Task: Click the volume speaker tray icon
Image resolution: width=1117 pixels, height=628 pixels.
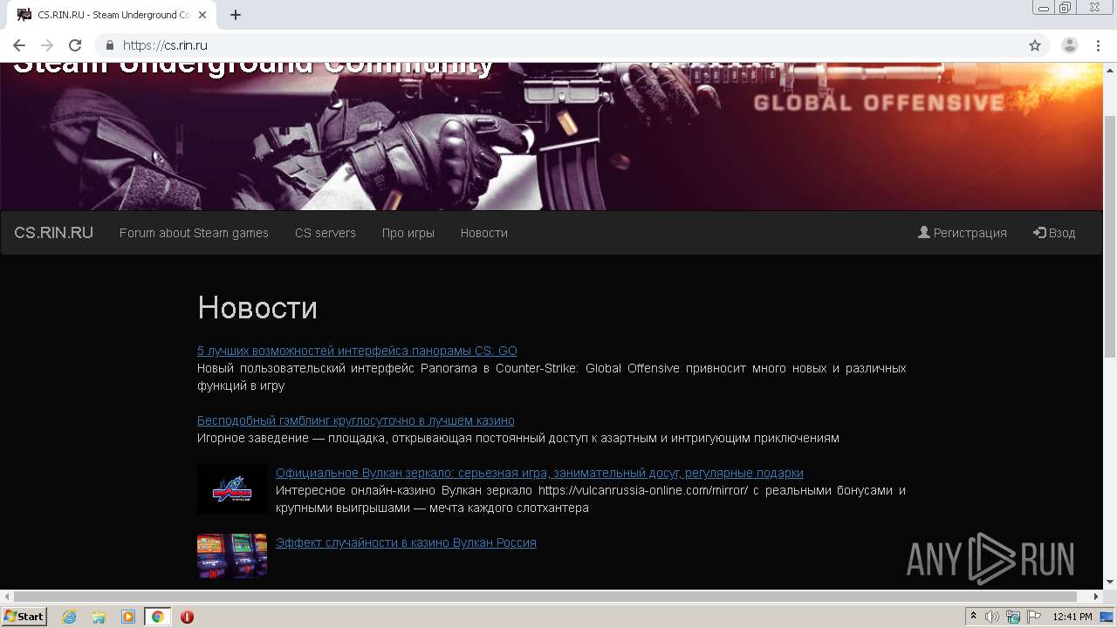Action: click(992, 617)
